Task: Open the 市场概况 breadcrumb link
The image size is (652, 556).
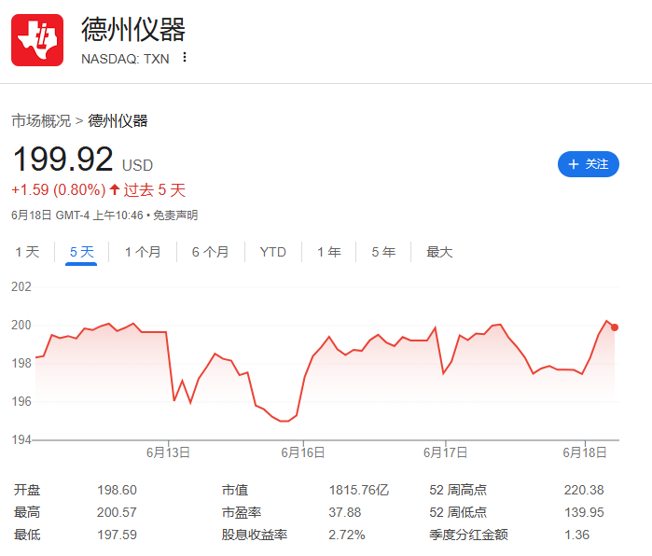Action: 41,121
